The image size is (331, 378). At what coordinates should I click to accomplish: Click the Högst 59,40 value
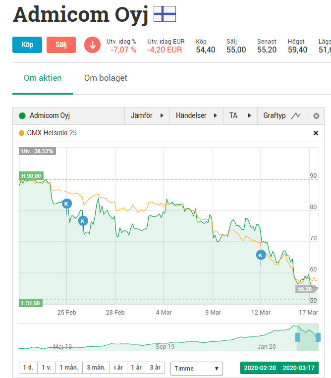(297, 50)
